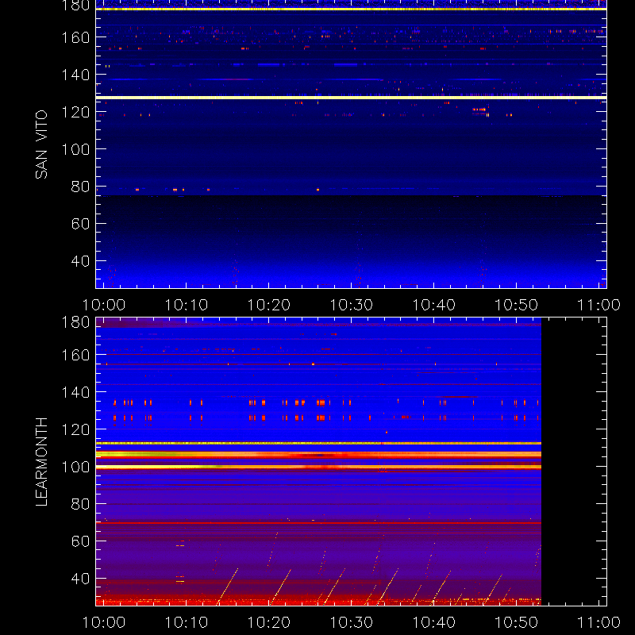Click the SAN VITO axis title
Viewport: 635px width, 635px height.
(x=41, y=144)
